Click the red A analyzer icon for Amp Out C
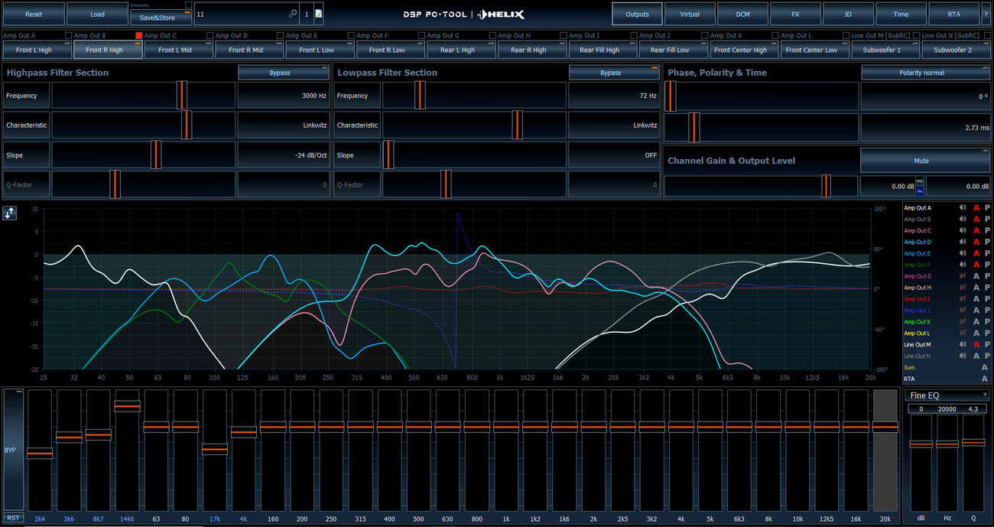This screenshot has width=994, height=527. click(976, 230)
